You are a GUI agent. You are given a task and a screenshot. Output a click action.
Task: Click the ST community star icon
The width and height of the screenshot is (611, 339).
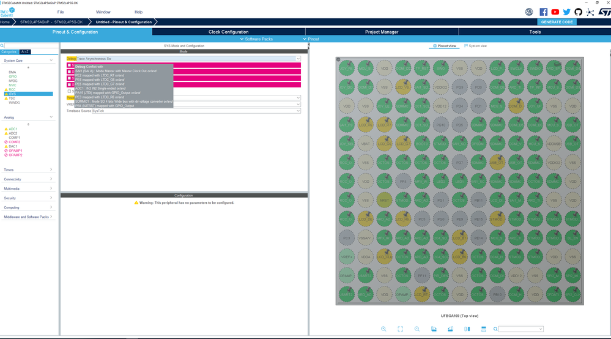click(590, 12)
